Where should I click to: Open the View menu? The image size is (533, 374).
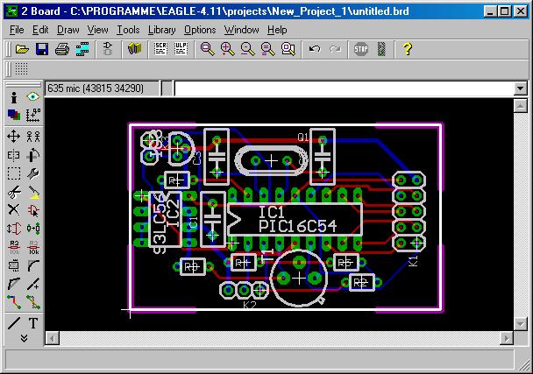97,30
